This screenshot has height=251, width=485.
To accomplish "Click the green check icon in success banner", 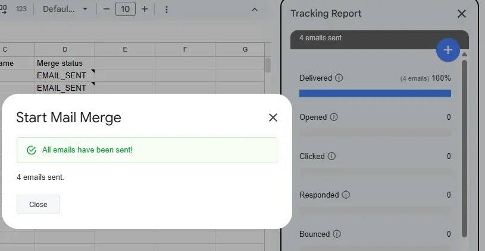I will 32,150.
